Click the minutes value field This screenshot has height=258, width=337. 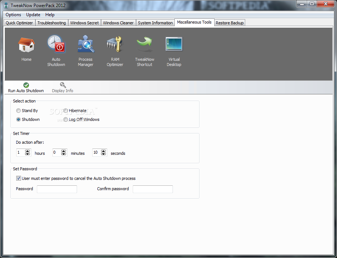tap(57, 153)
